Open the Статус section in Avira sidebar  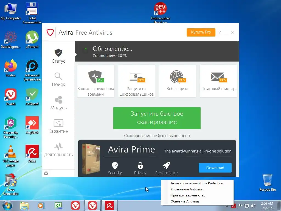[58, 56]
